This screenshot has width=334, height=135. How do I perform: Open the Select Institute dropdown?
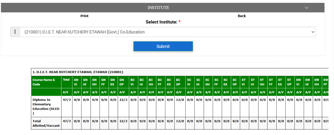[167, 32]
